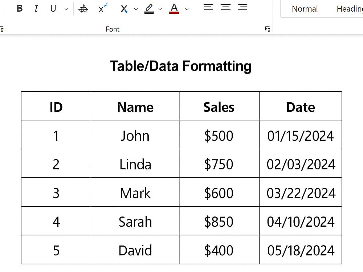Image resolution: width=363 pixels, height=272 pixels.
Task: Click the Name header cell
Action: (135, 106)
